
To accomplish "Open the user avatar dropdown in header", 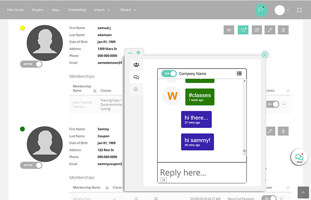I will [x=282, y=10].
